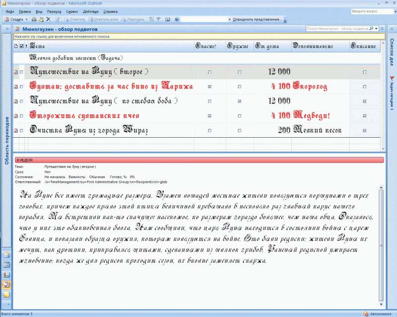Switch to Calendar in navigation pane

coord(6,264)
